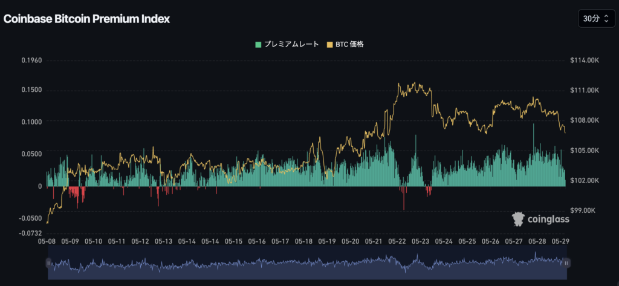Screen dimensions: 619x286
Task: Grab the left handle of range slider
Action: (48, 262)
